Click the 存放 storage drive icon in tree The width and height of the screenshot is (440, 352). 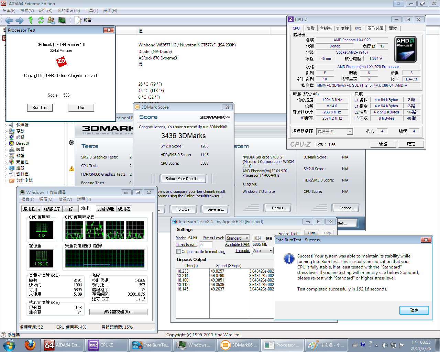tap(12, 131)
